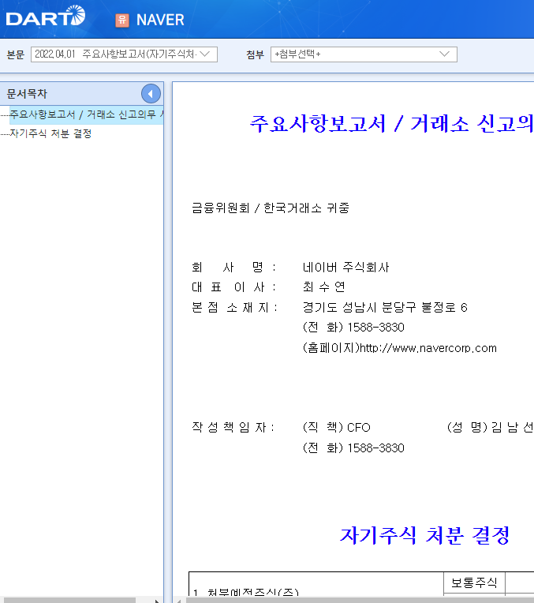Click the representative name 최 수 연
The height and width of the screenshot is (603, 534).
point(323,287)
